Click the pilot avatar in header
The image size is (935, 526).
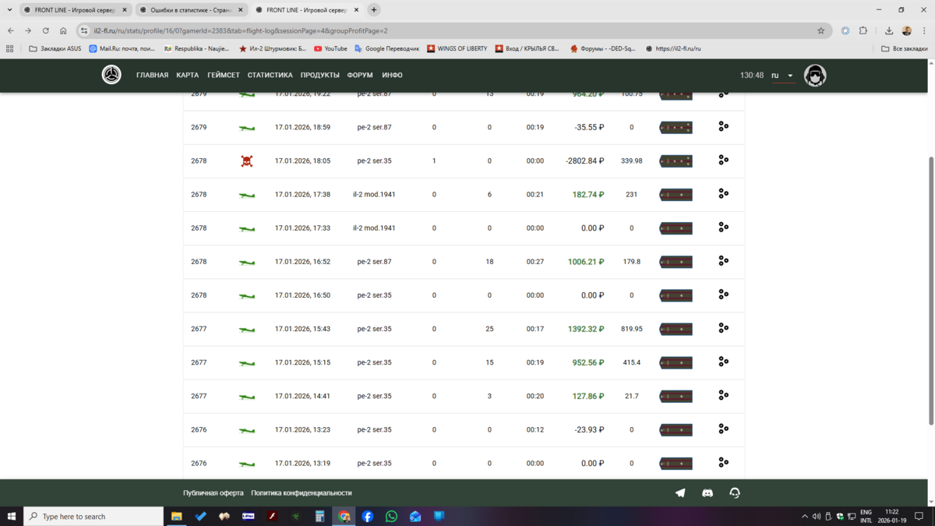coord(814,76)
